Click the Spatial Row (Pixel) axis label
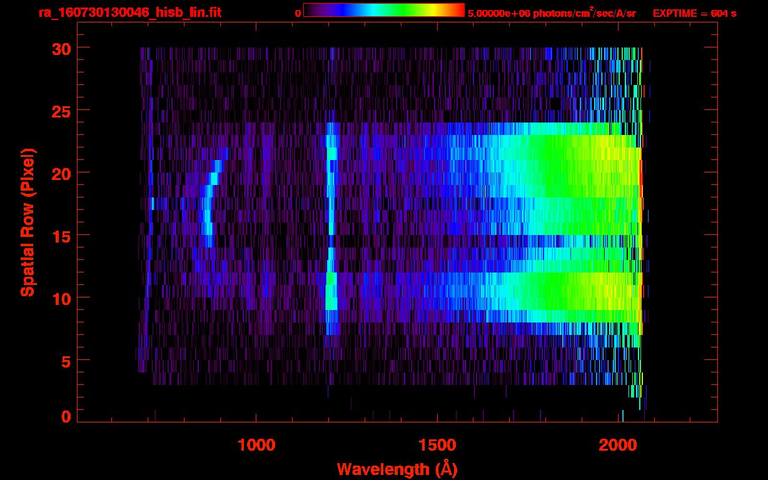The width and height of the screenshot is (768, 480). click(28, 222)
